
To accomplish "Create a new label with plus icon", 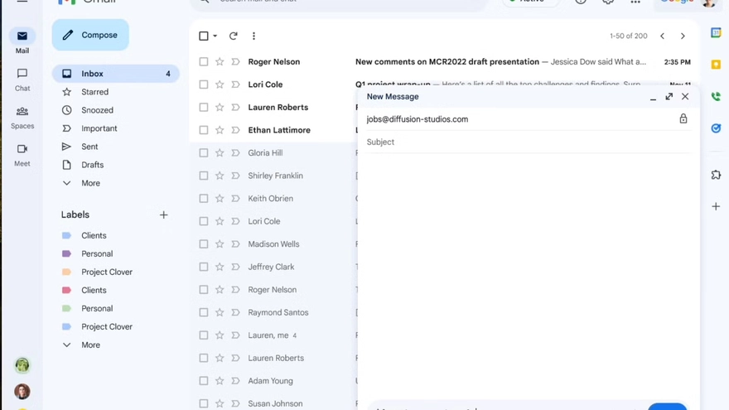I will pyautogui.click(x=163, y=215).
